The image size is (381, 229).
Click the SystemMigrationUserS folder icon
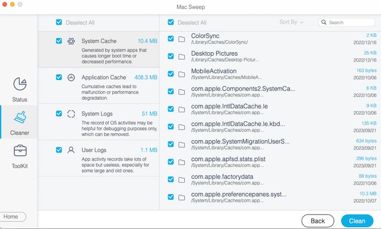click(x=182, y=145)
